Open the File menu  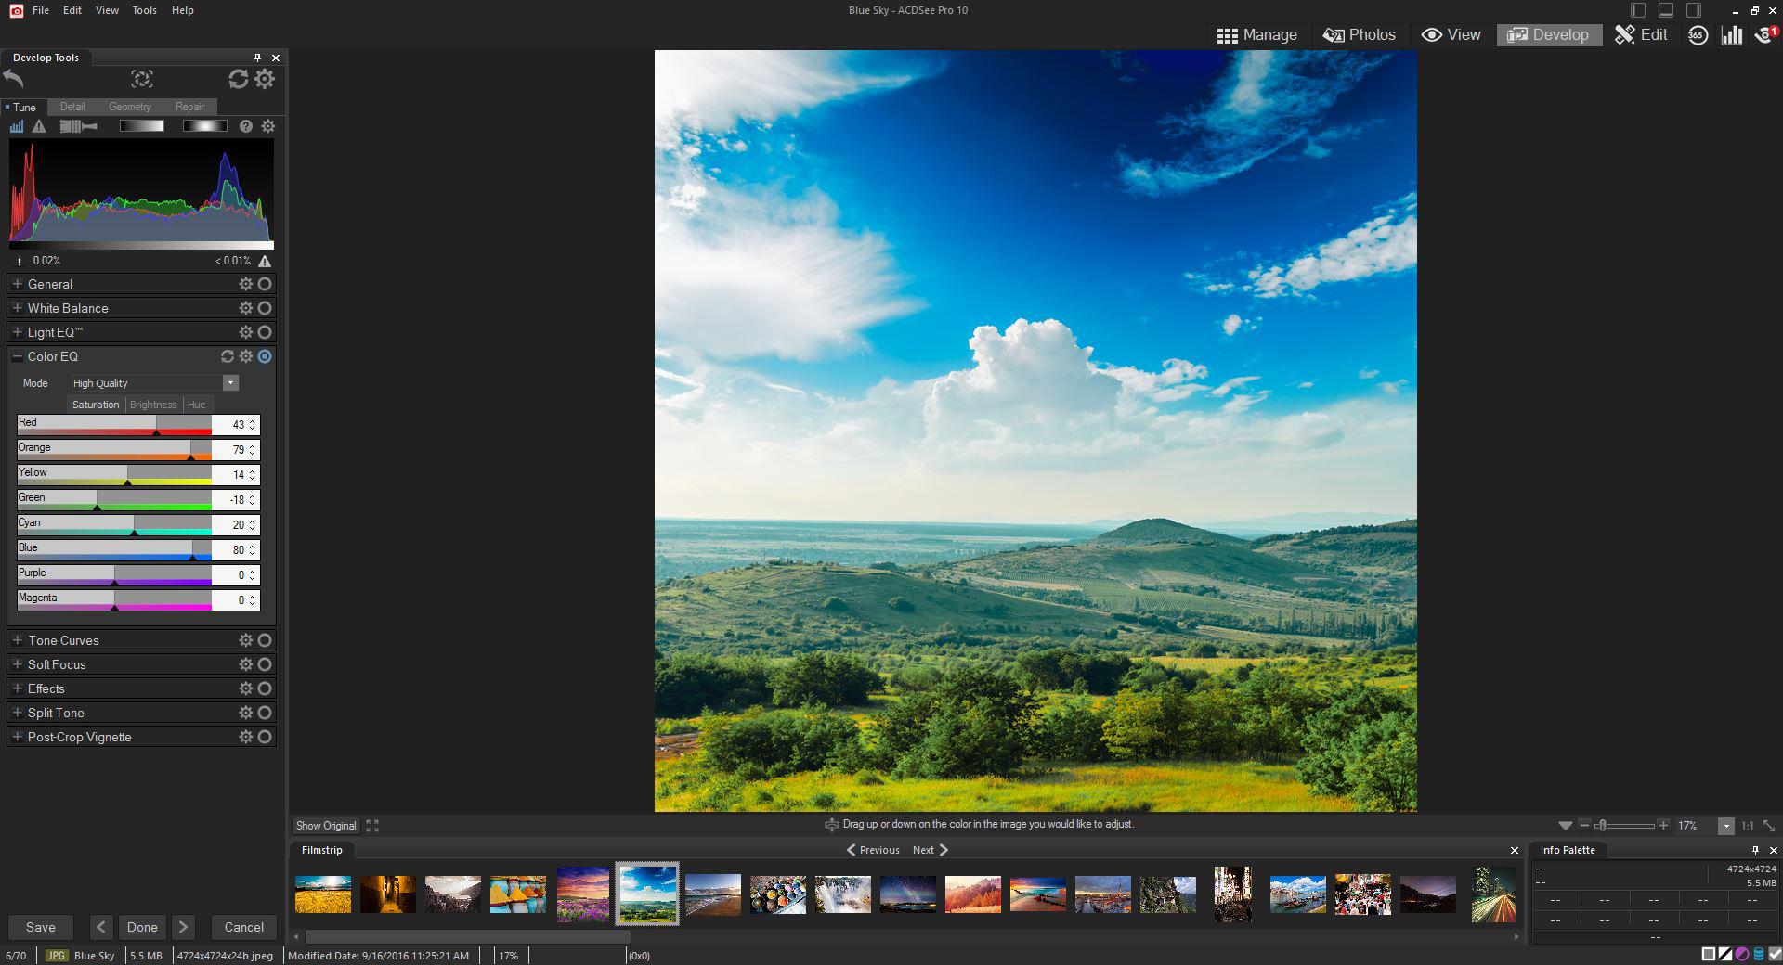[41, 10]
